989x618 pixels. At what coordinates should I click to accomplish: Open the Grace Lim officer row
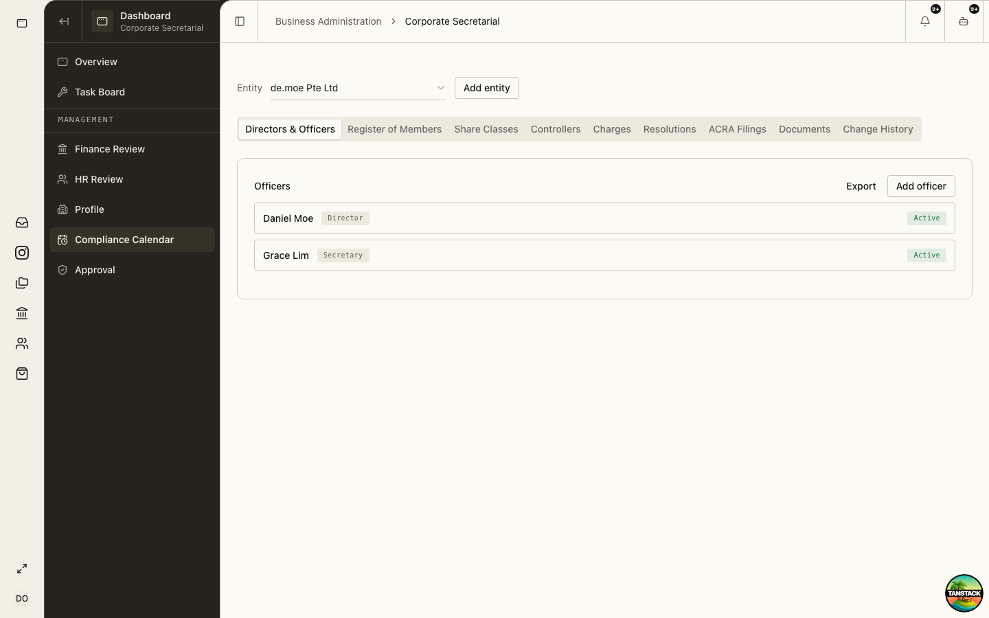(604, 255)
